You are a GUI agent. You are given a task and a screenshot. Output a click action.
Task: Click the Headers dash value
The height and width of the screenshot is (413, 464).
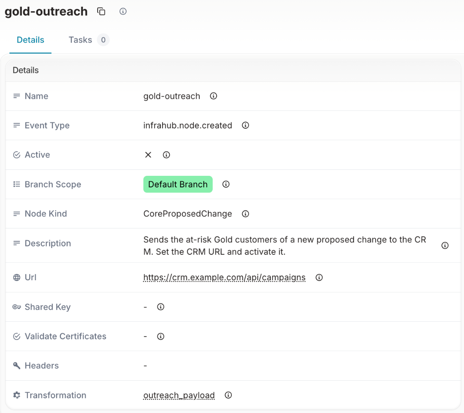coord(145,366)
